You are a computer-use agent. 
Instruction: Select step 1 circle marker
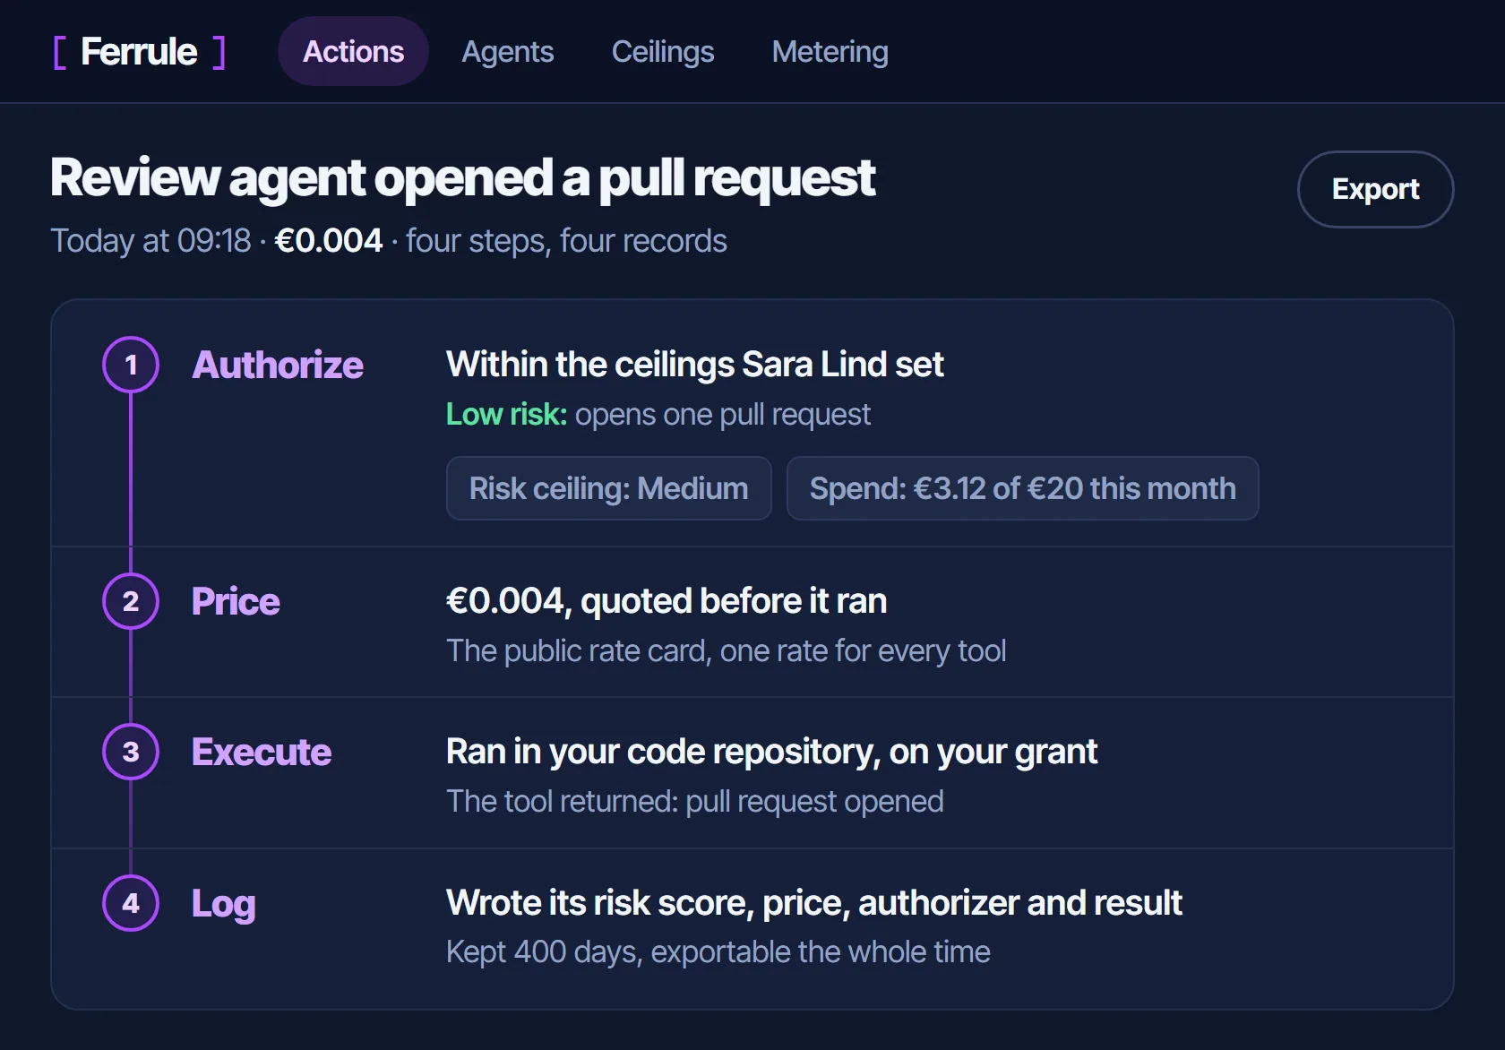tap(131, 365)
